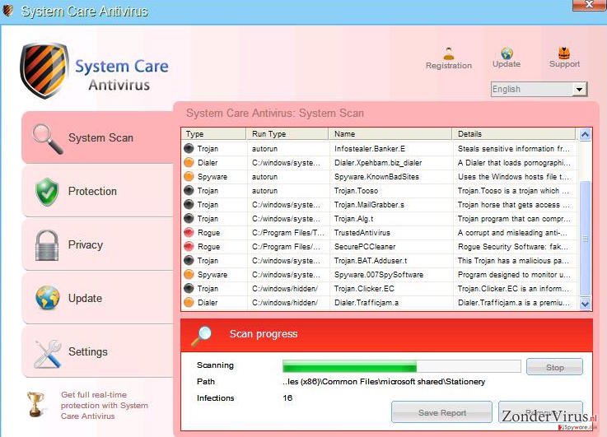Click the icon of the Trojan.MailGrabber.s row
Screen dimensions: 607x437
click(x=189, y=204)
